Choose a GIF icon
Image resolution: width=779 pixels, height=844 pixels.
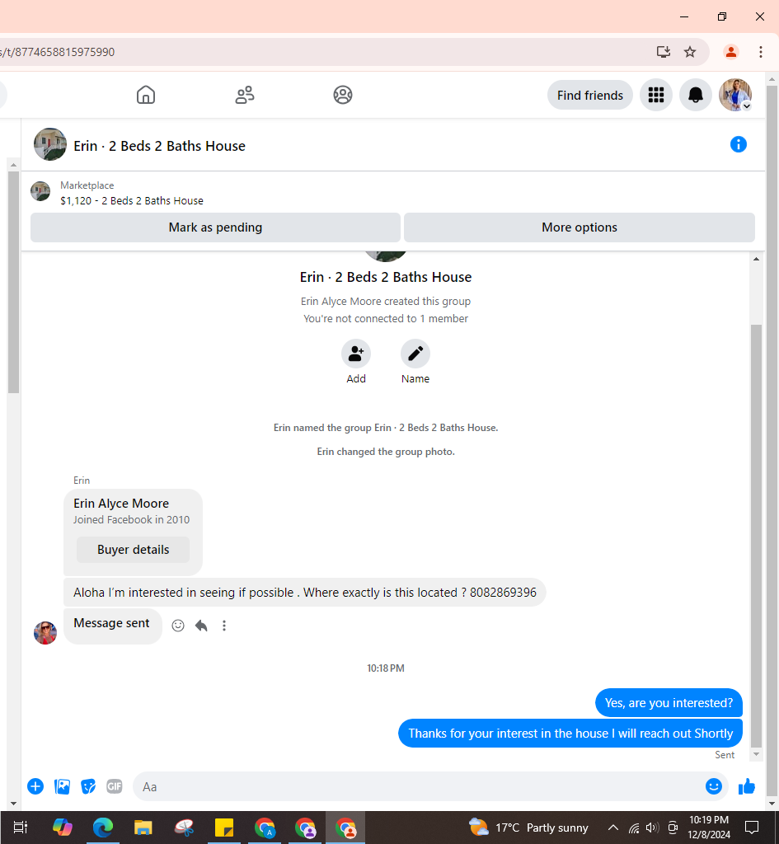114,786
